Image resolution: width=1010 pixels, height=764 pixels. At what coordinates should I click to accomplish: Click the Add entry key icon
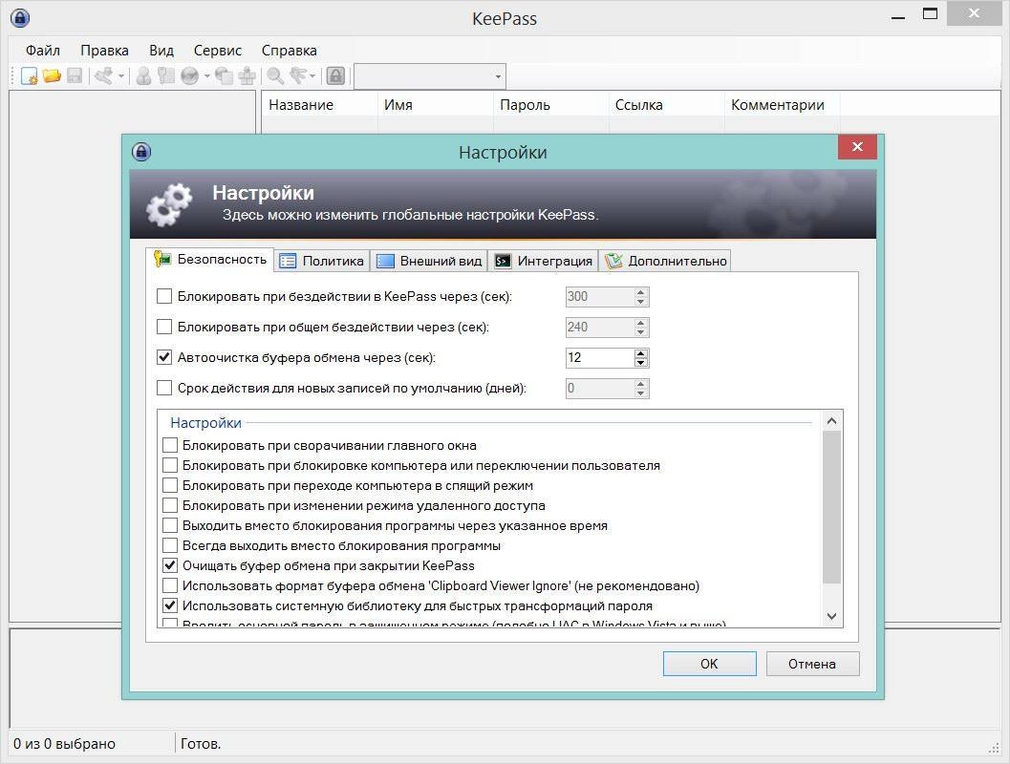[103, 76]
